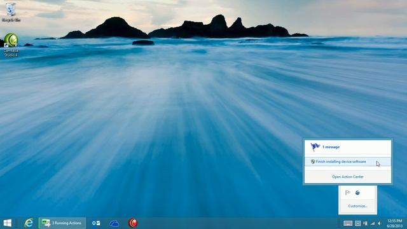Toggle the show hidden icons tray button

coord(357,223)
